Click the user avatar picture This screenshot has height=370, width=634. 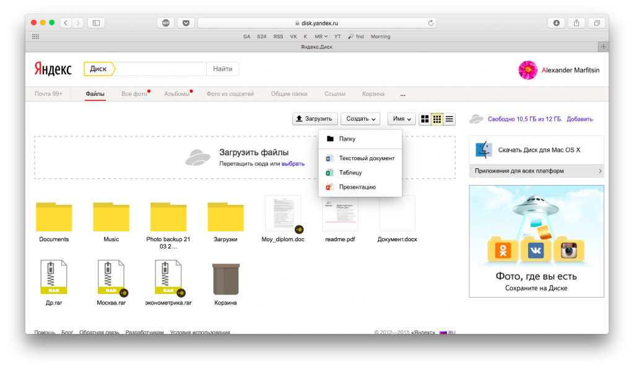pos(528,71)
